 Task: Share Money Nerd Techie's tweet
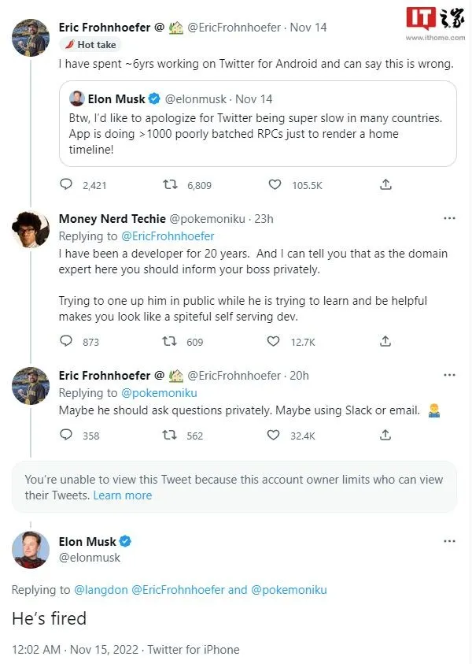[x=385, y=341]
